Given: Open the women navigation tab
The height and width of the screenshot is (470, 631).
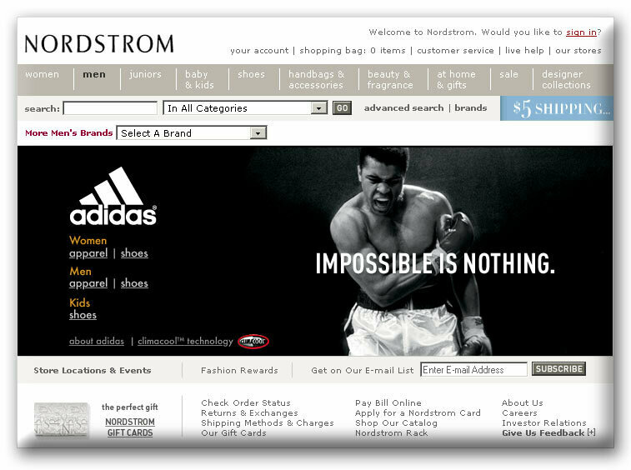Looking at the screenshot, I should [x=42, y=74].
